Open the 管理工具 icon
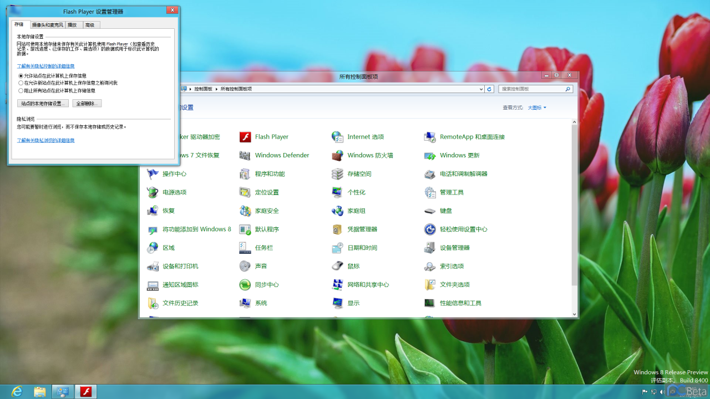 tap(430, 192)
